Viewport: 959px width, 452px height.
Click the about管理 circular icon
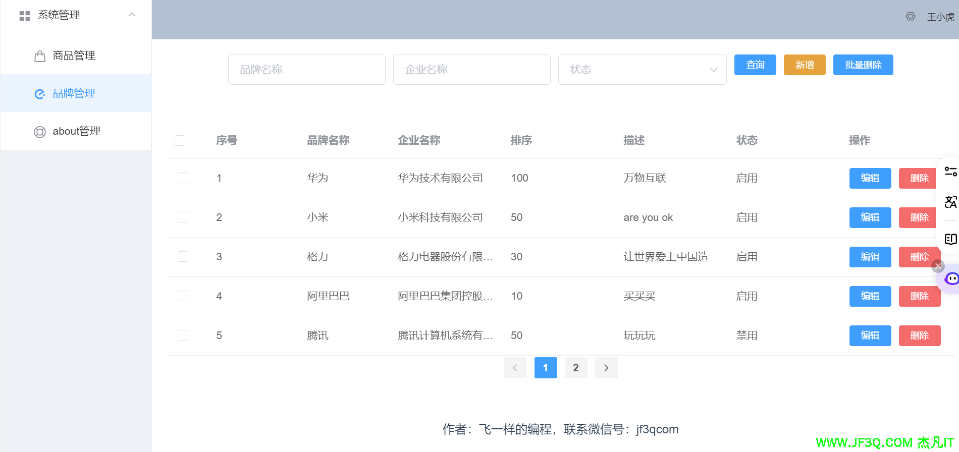(x=39, y=132)
